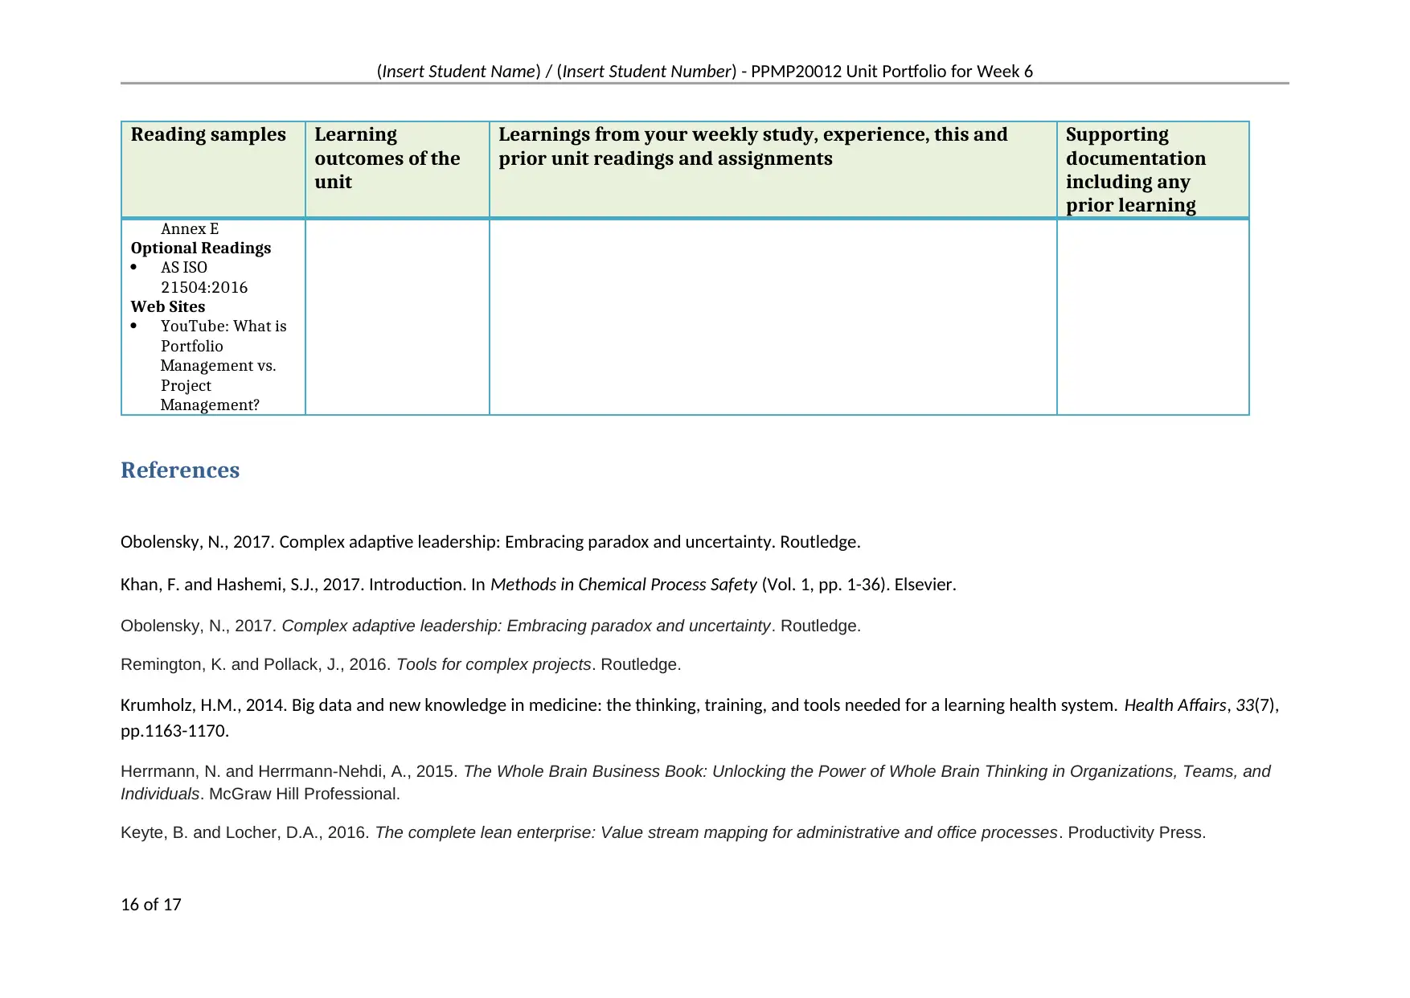1410x998 pixels.
Task: Select the 'Reading samples' column header
Action: (x=208, y=134)
